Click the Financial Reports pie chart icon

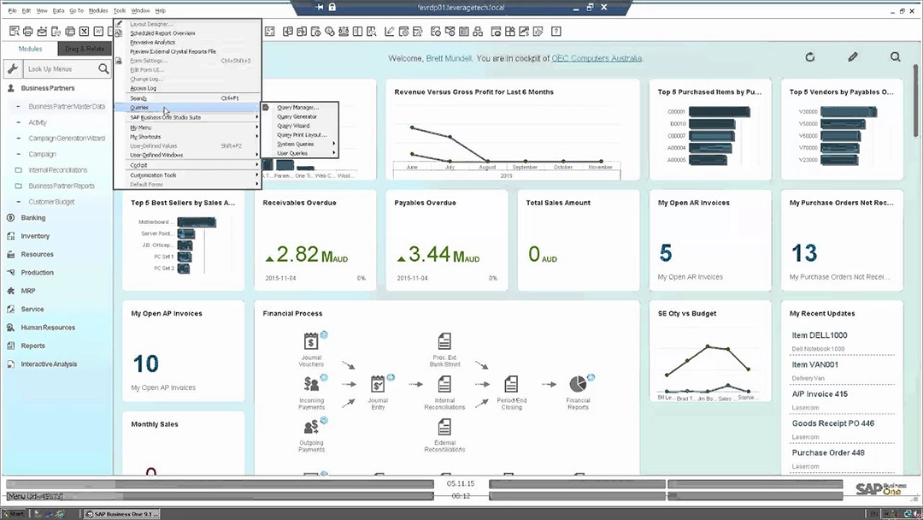578,384
